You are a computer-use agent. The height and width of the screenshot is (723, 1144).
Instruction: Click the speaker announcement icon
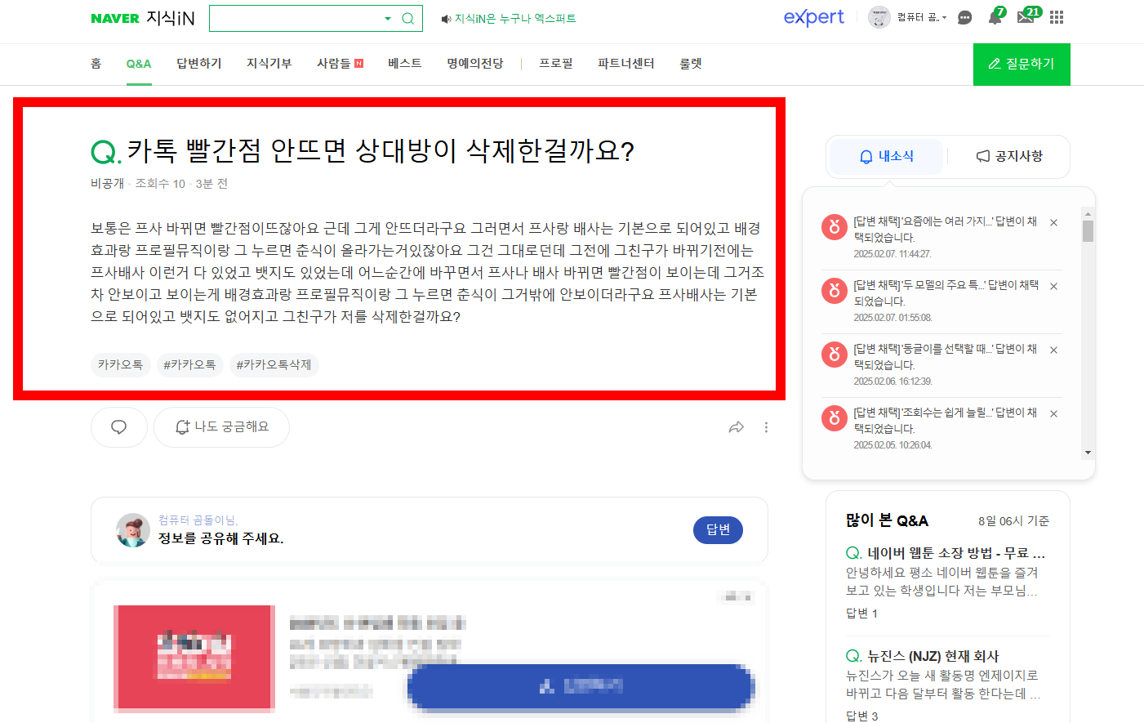[446, 19]
